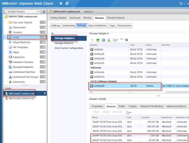Open adapter Paths tab

point(122,106)
